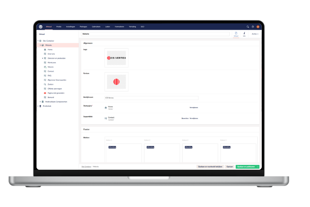
Task: Open the Acties dropdown menu
Action: point(255,34)
